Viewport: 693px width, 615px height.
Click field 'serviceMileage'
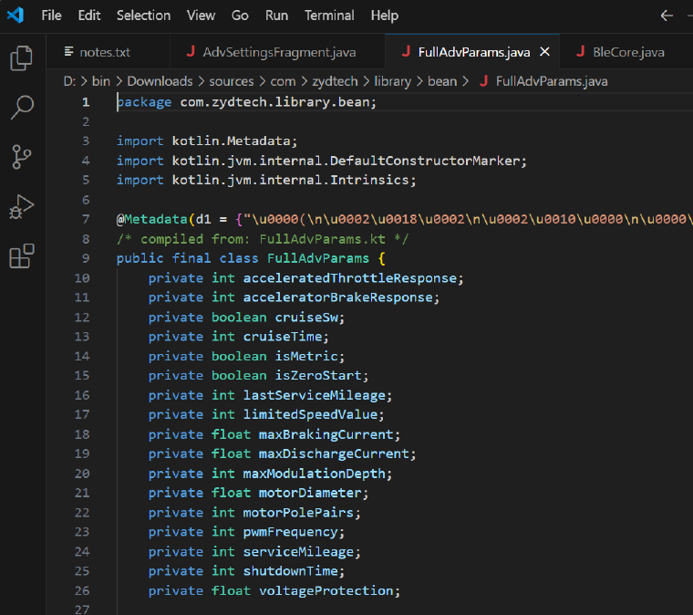click(298, 552)
